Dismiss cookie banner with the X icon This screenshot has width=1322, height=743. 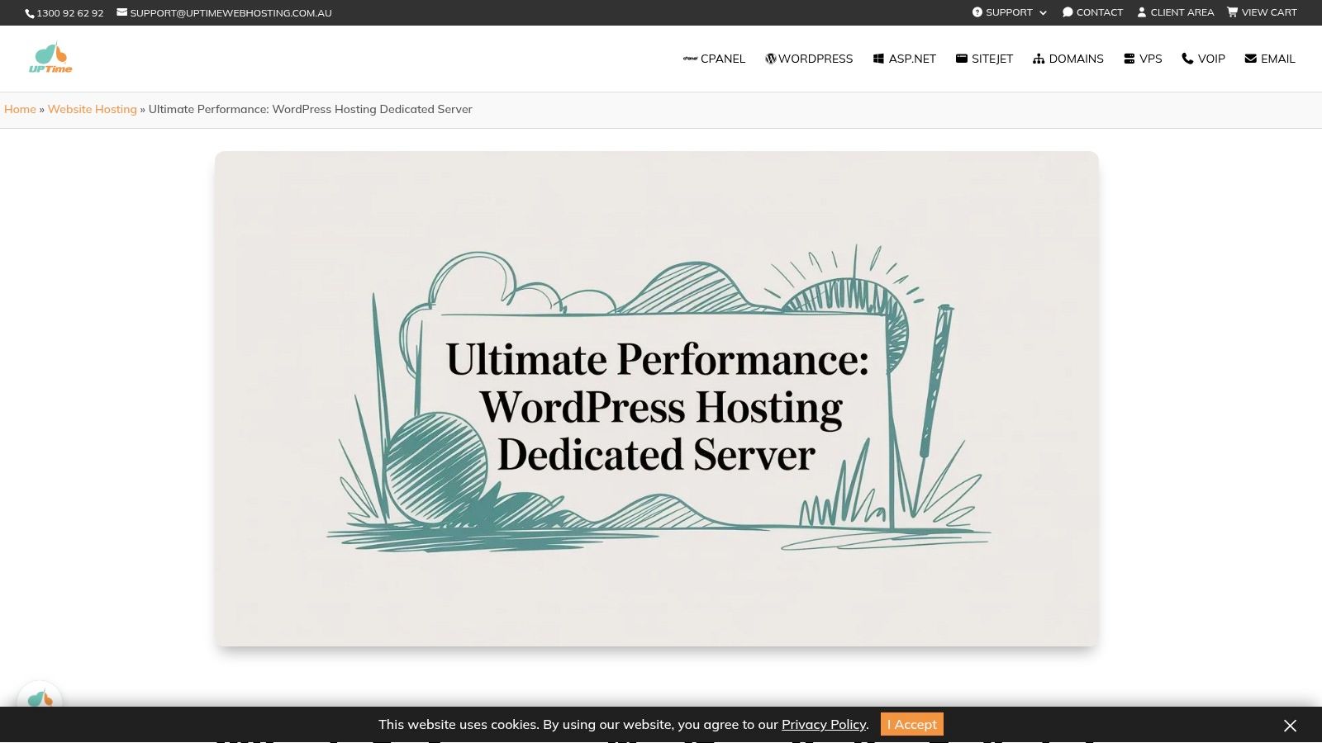pyautogui.click(x=1290, y=726)
